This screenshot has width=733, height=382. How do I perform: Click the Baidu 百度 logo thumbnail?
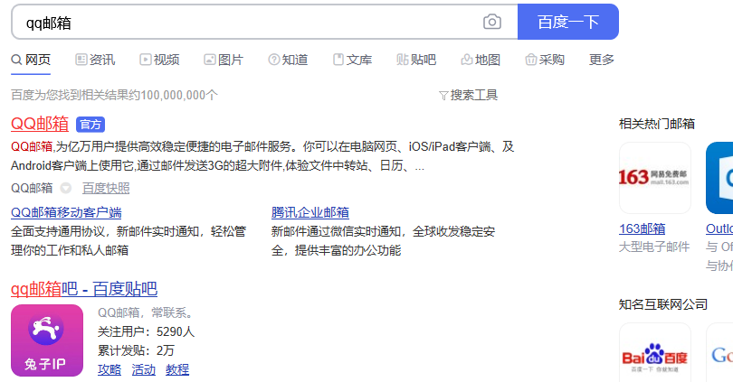(x=655, y=353)
